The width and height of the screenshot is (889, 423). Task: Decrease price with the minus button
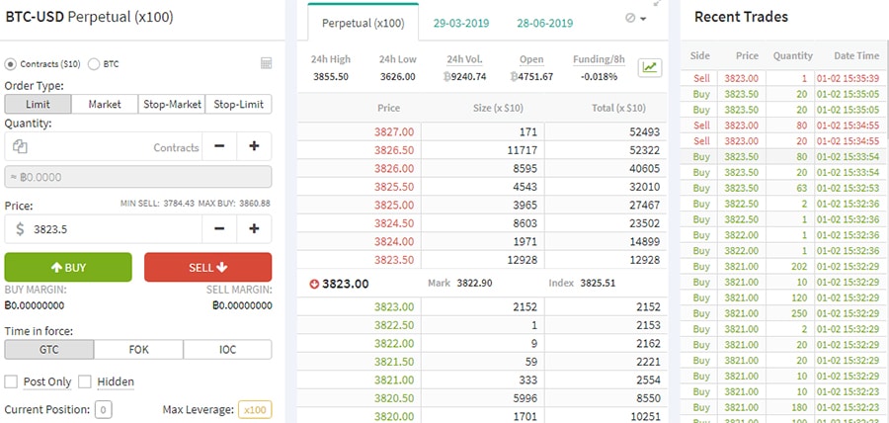[219, 228]
